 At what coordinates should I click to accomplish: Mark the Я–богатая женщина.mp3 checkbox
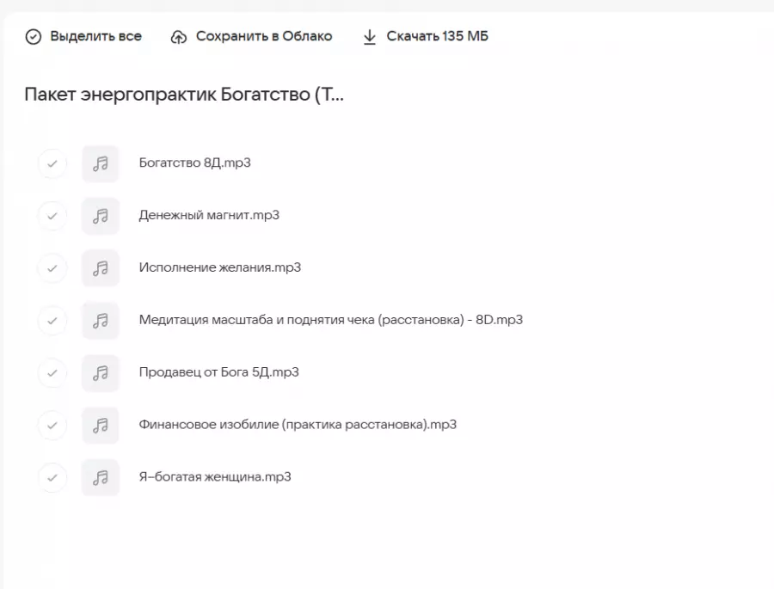(x=52, y=477)
